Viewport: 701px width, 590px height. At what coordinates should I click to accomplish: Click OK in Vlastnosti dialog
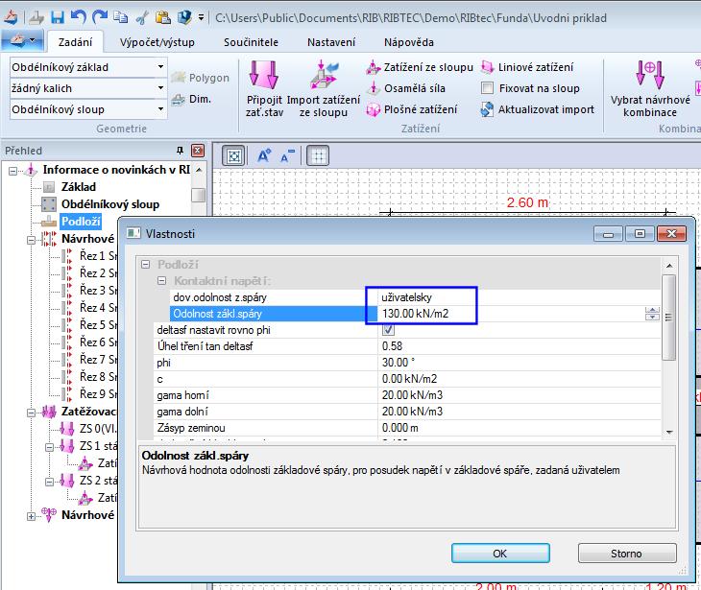[x=499, y=554]
